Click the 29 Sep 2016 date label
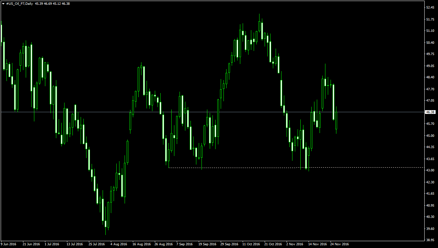This screenshot has height=248, width=438. [229, 244]
